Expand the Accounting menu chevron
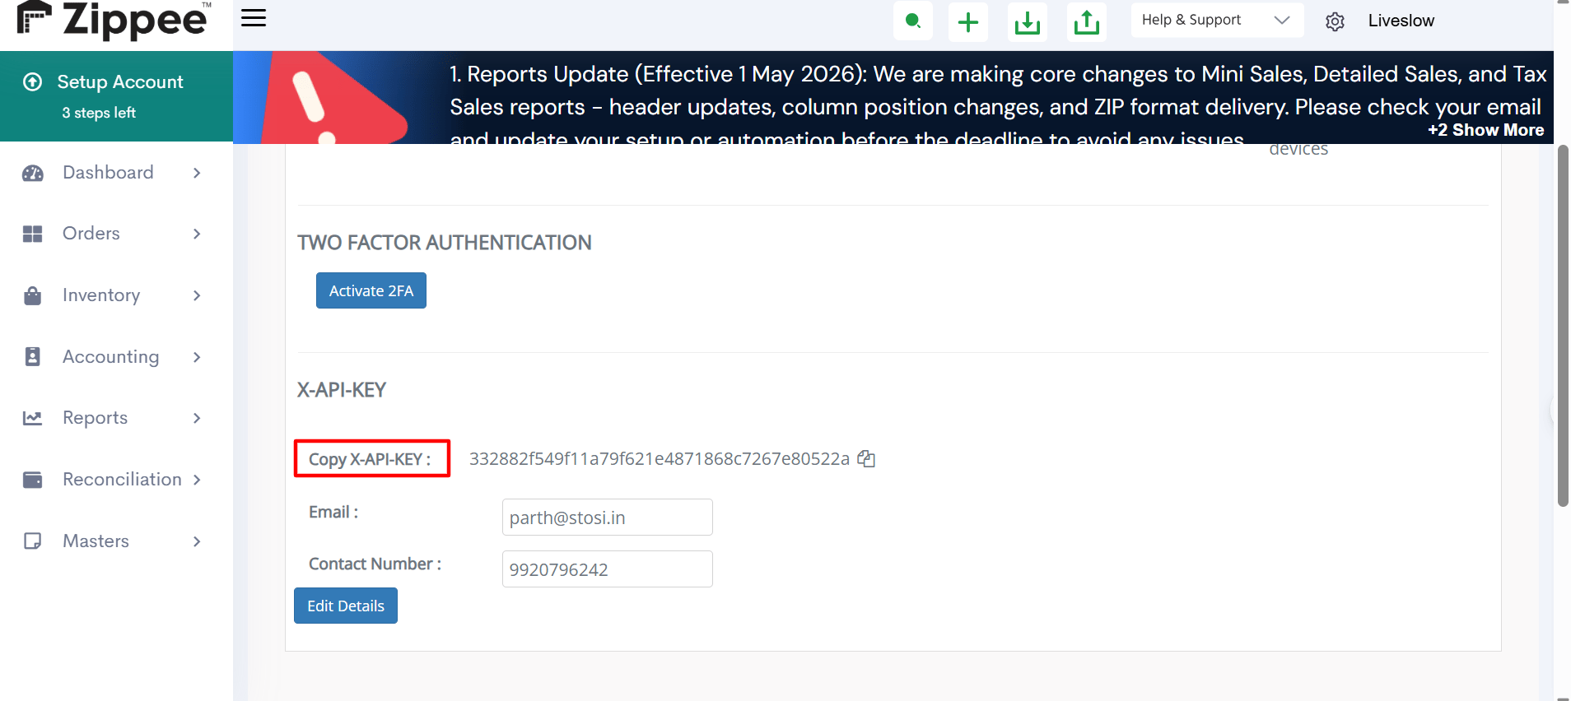 (x=197, y=357)
